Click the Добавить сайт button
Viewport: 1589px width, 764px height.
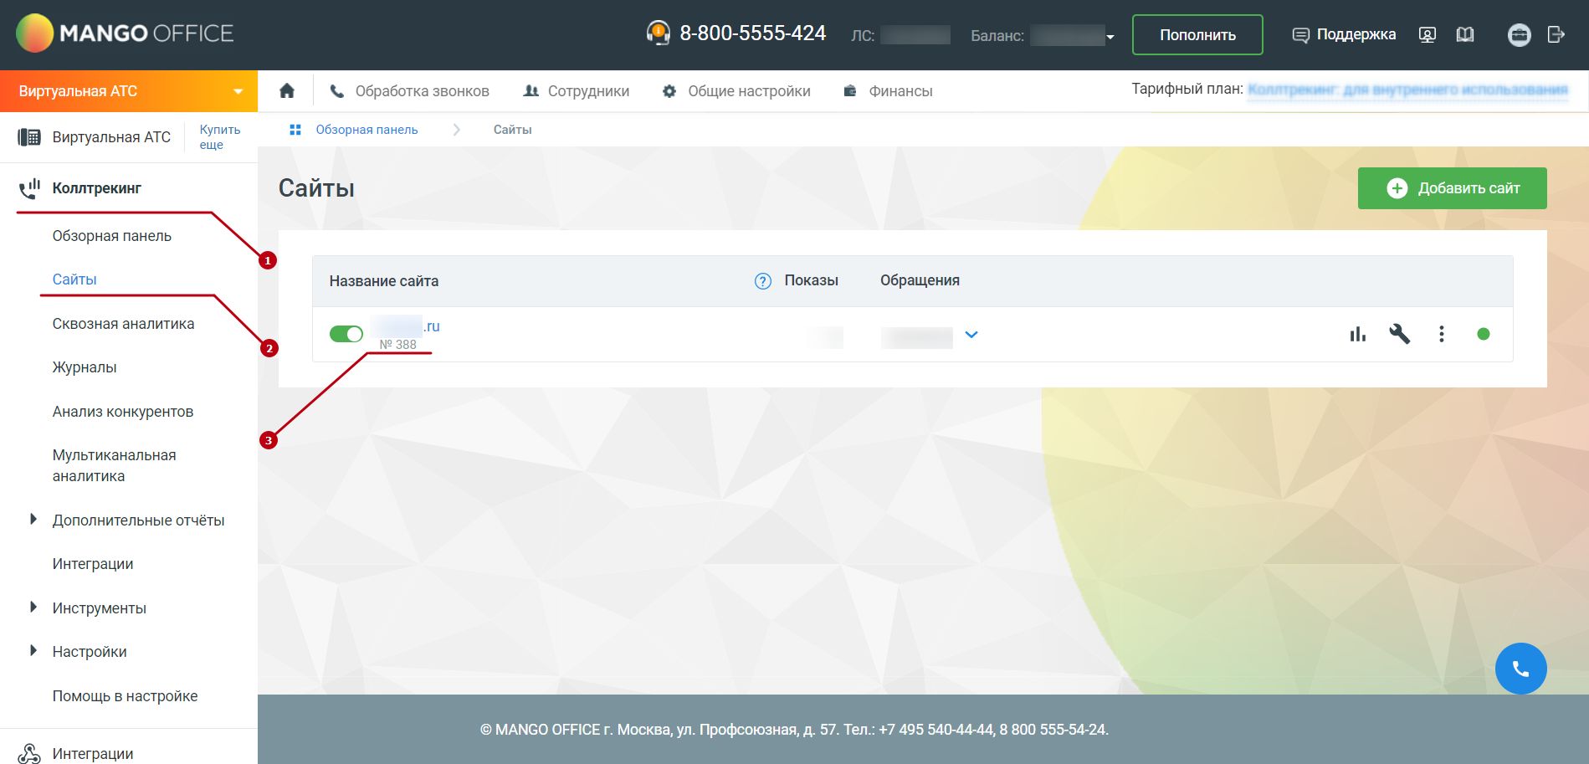(1452, 187)
